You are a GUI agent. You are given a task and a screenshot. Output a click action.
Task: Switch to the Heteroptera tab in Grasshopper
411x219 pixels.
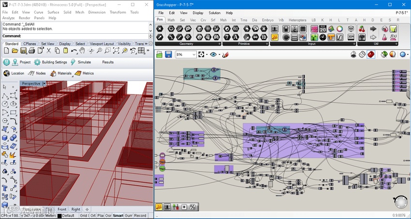click(297, 20)
